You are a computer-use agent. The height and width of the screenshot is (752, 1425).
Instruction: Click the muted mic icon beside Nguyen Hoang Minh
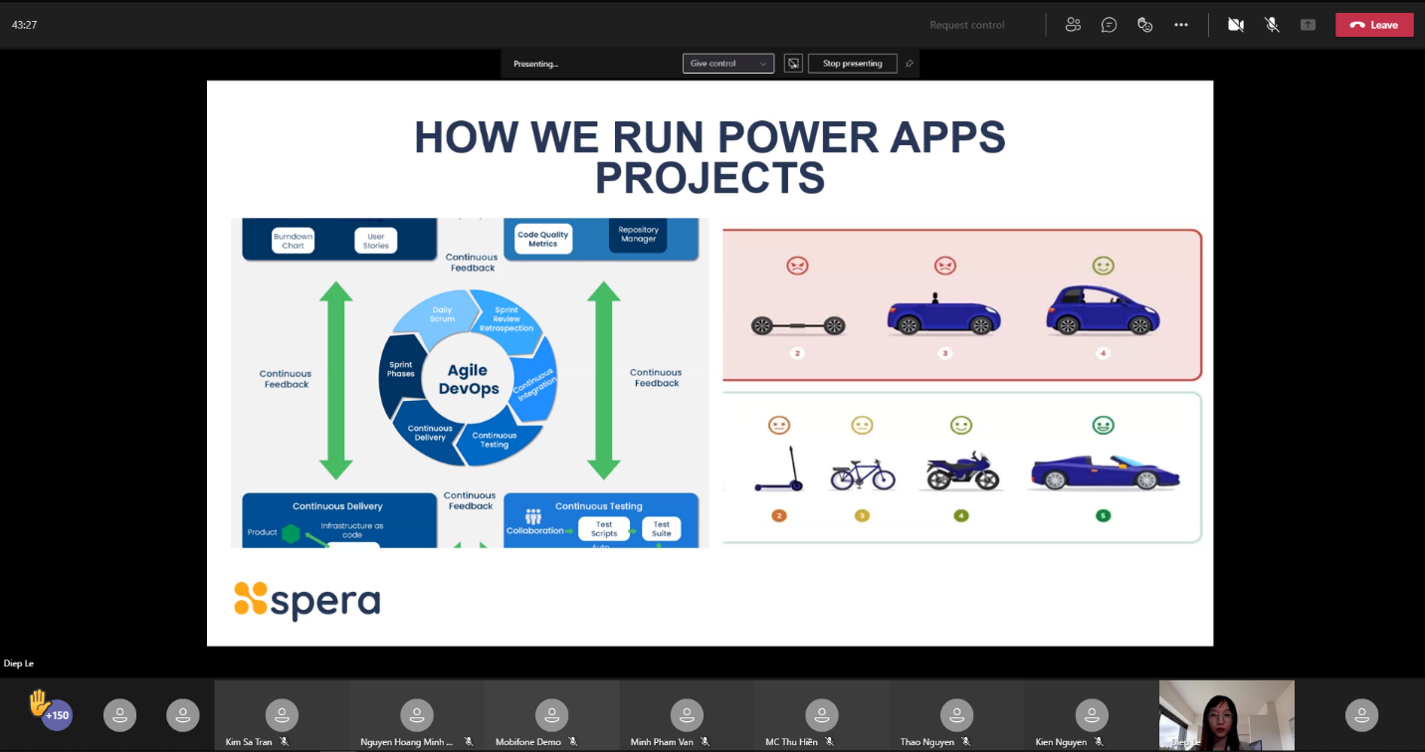point(469,742)
